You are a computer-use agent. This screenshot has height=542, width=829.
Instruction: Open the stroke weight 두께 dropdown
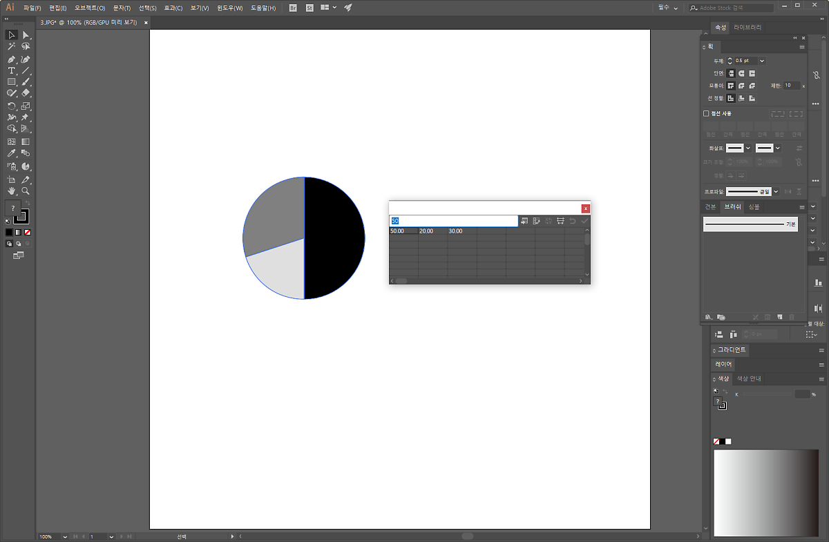pyautogui.click(x=762, y=61)
